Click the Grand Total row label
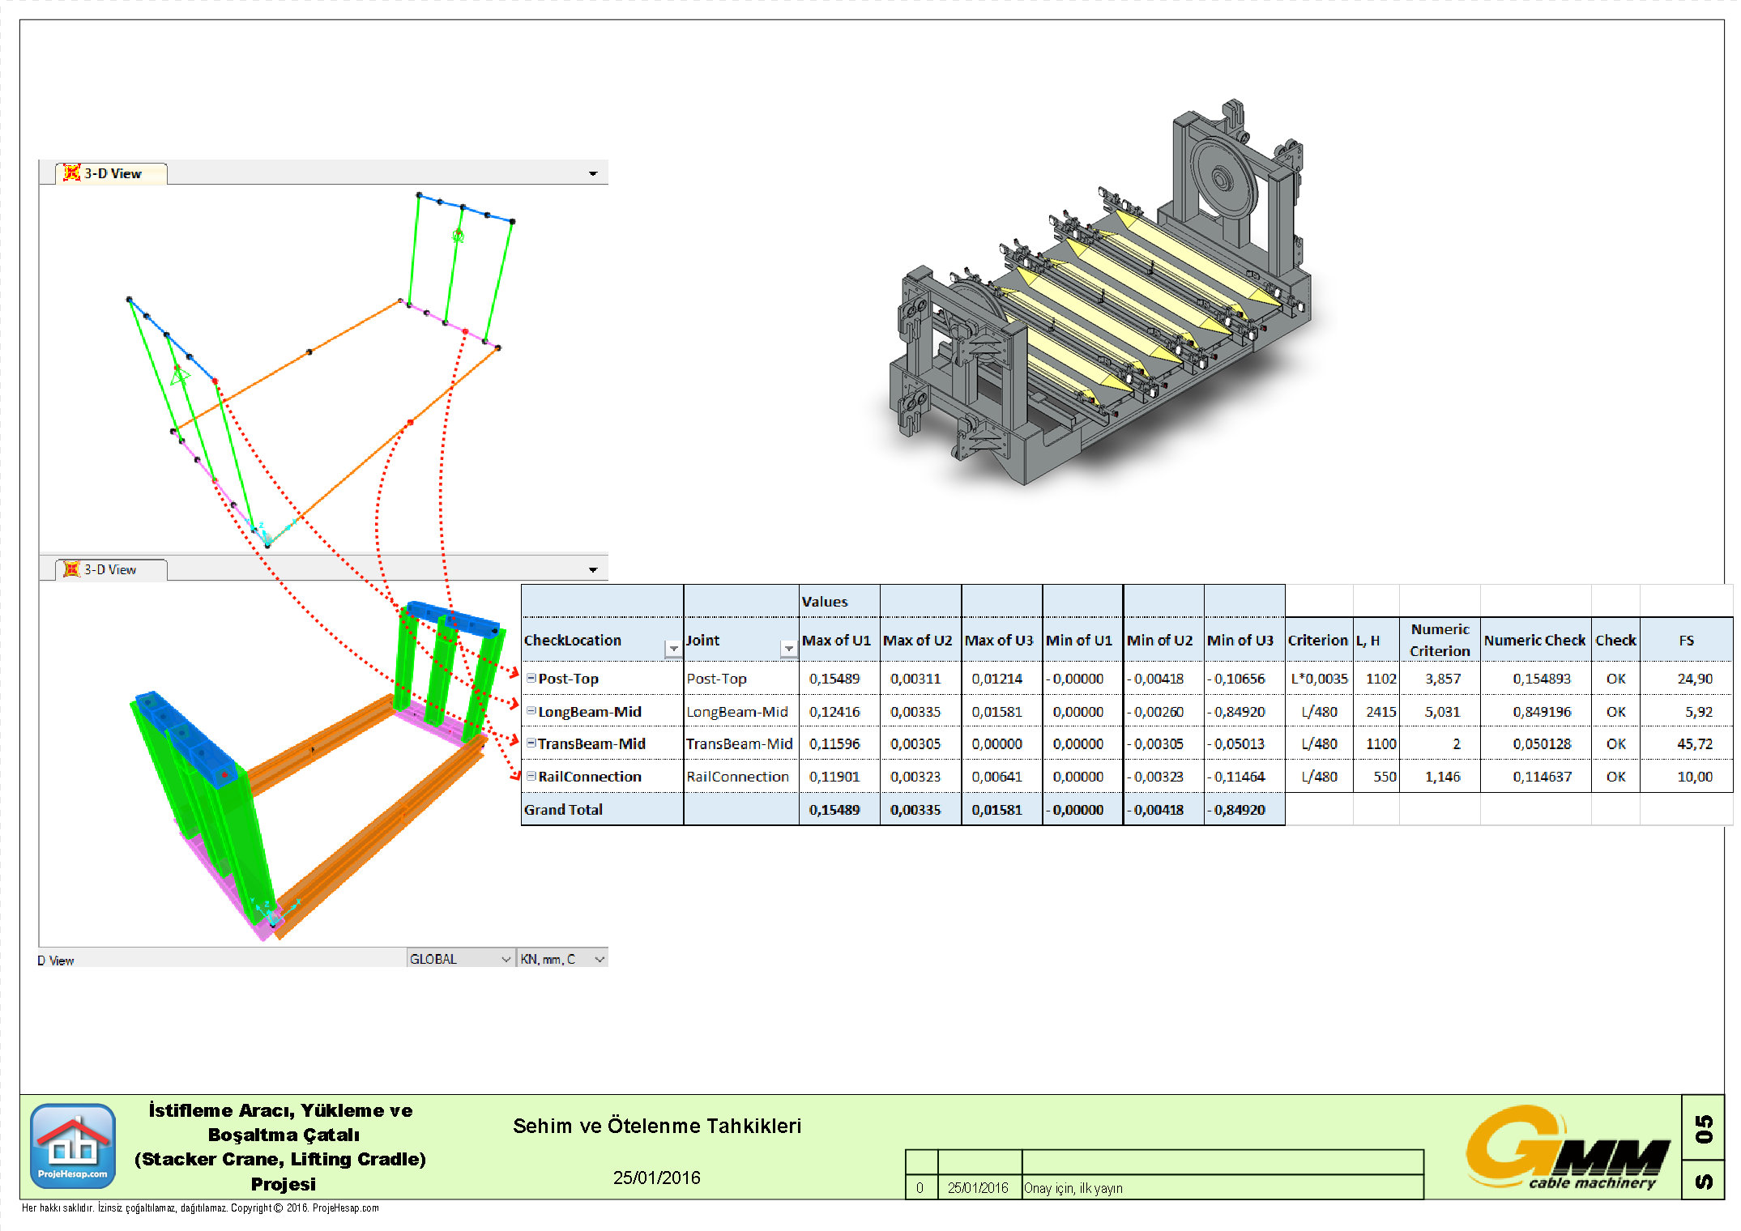 click(564, 809)
